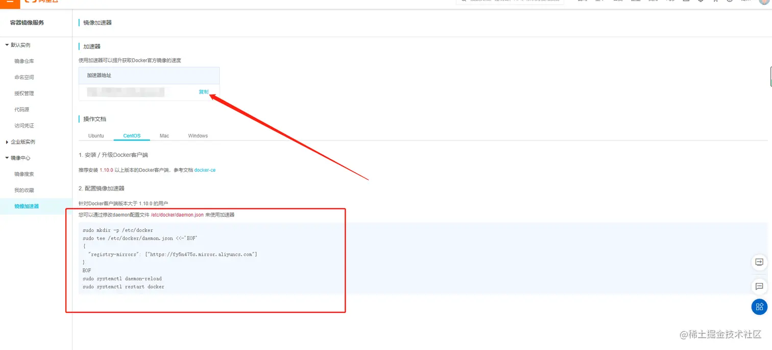Collapse the 镜像中心 tree section
The image size is (772, 350).
[18, 158]
